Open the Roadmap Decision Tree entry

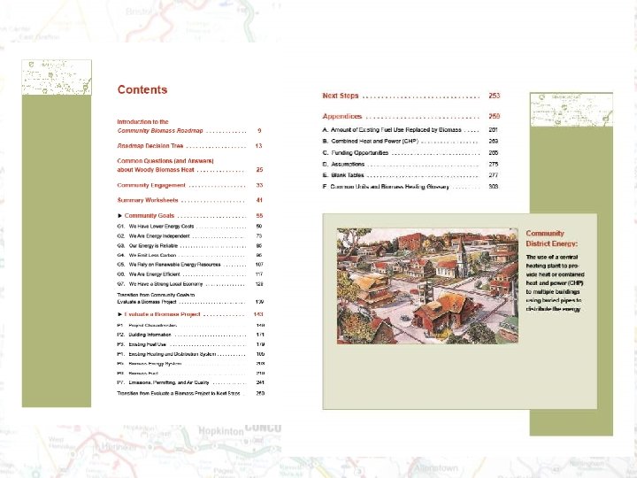[189, 146]
